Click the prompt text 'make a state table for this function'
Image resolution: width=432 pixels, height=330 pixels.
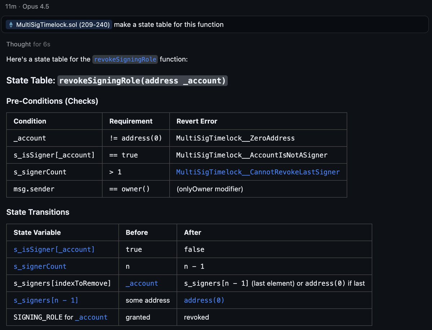click(x=169, y=24)
